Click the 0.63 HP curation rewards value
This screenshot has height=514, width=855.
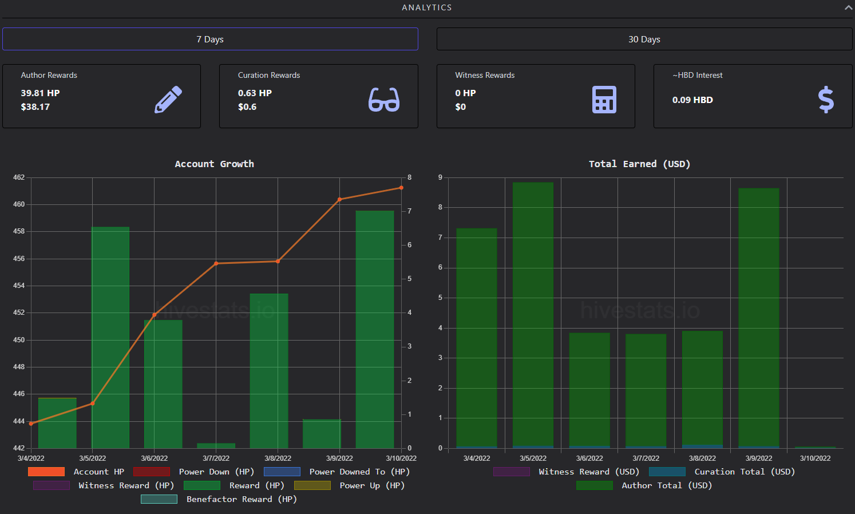click(255, 93)
